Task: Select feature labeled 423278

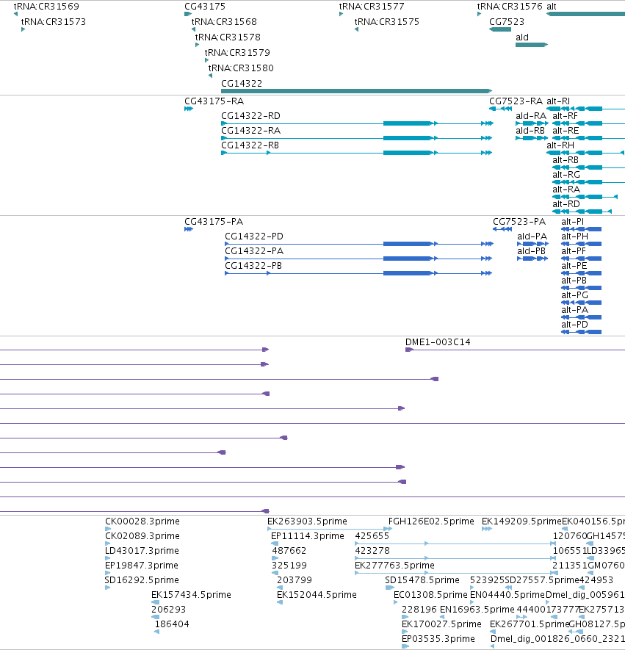Action: click(372, 551)
